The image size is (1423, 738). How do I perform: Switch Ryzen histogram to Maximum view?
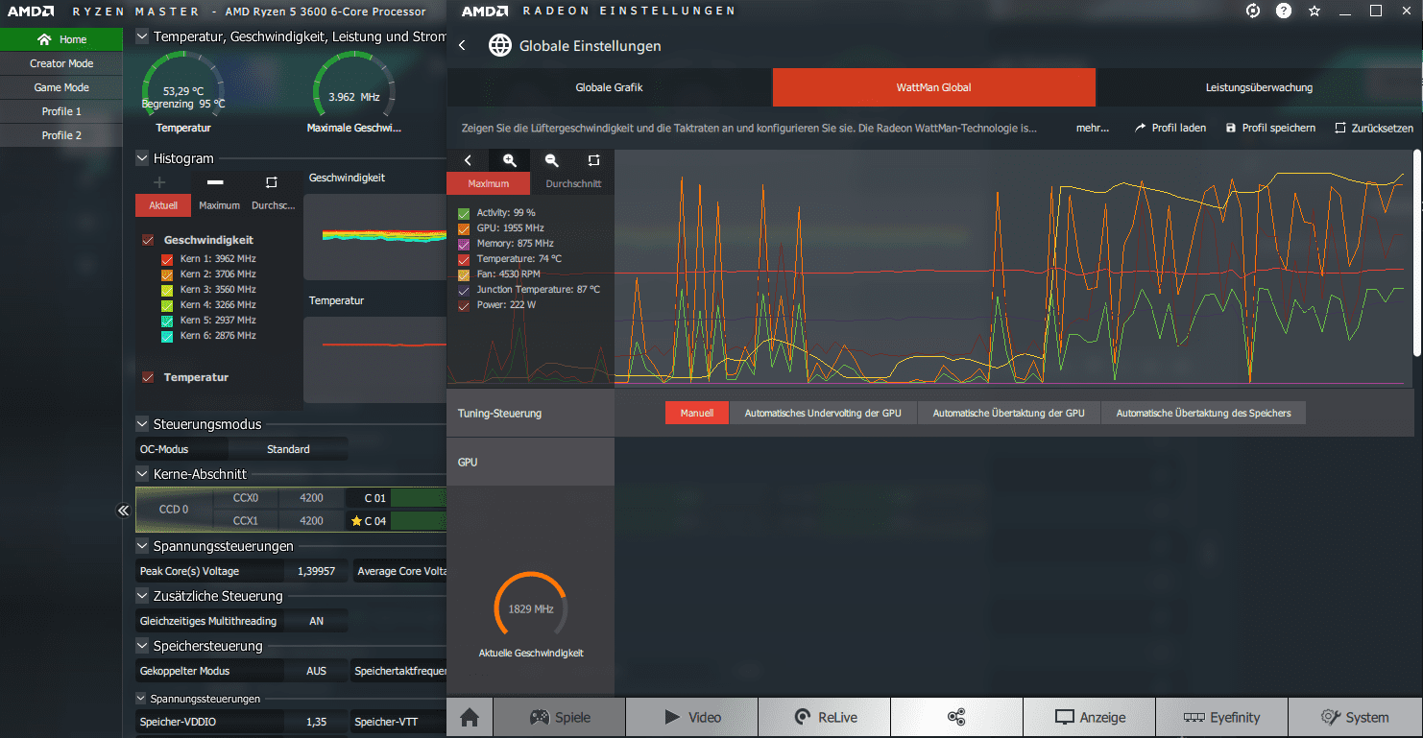219,205
